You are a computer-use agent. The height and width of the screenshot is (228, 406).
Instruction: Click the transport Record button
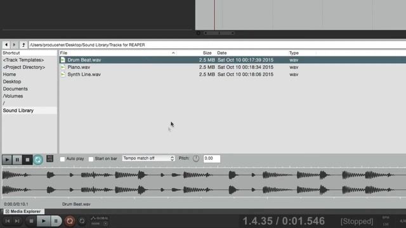click(x=69, y=221)
